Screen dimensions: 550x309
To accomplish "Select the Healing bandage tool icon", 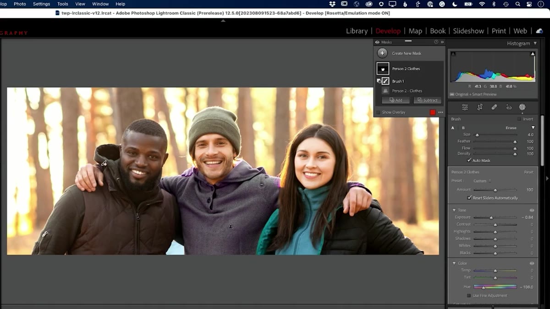I will [494, 107].
